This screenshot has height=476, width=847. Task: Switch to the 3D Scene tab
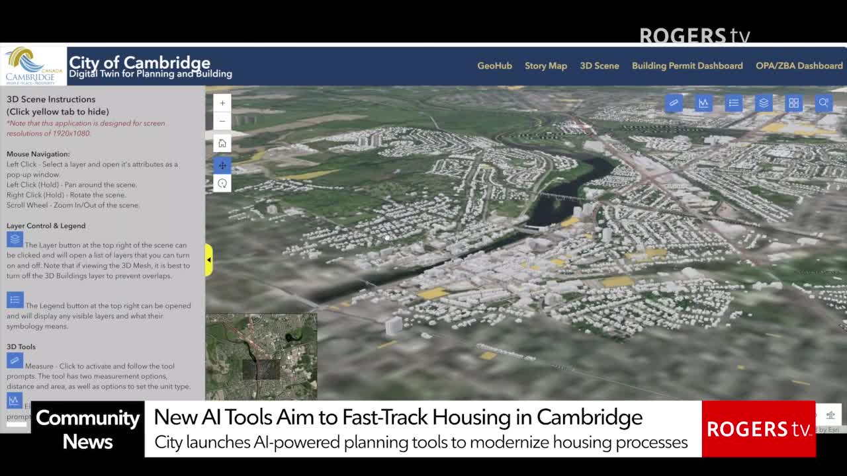tap(600, 65)
